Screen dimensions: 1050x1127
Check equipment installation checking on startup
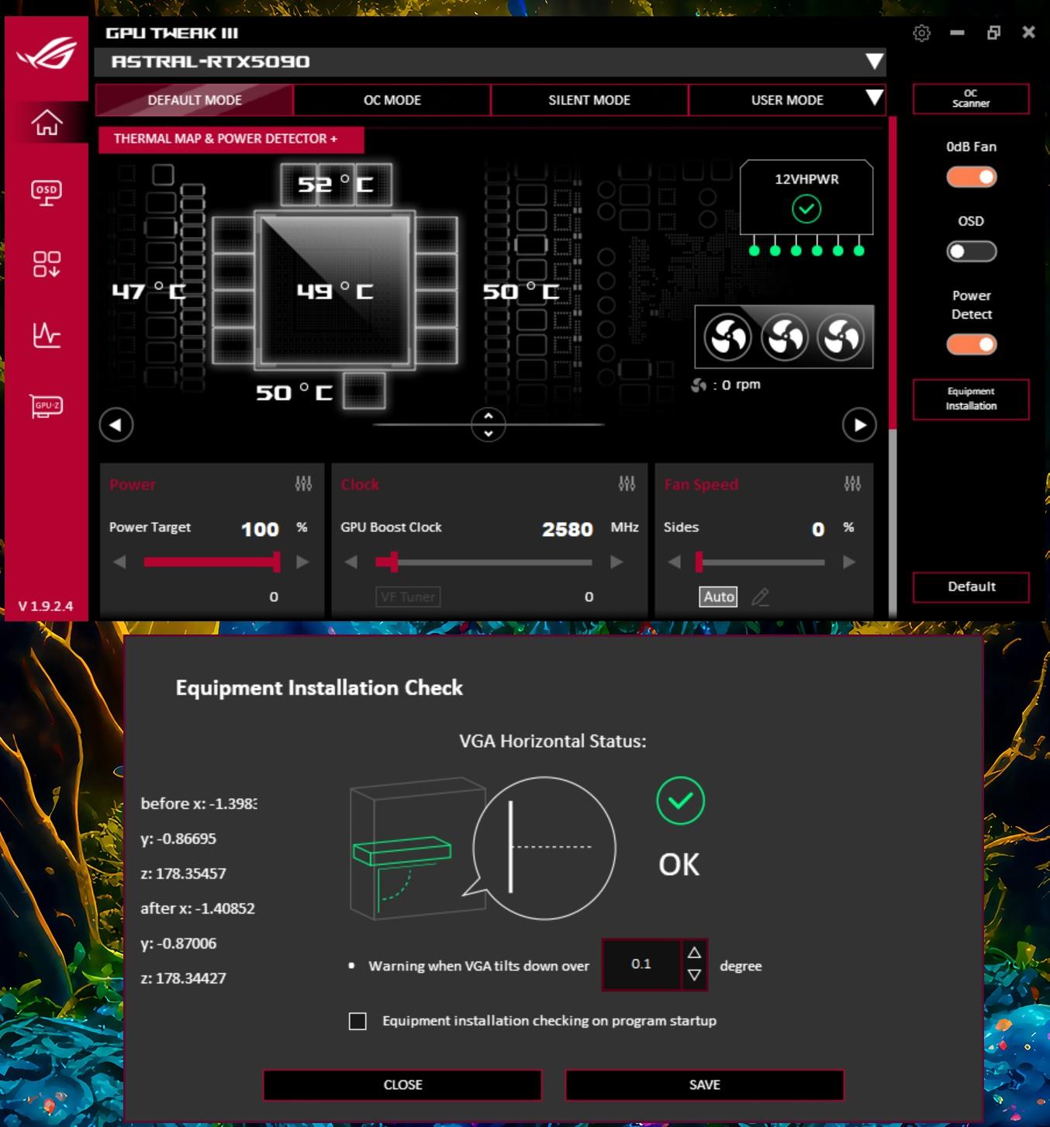tap(357, 1022)
